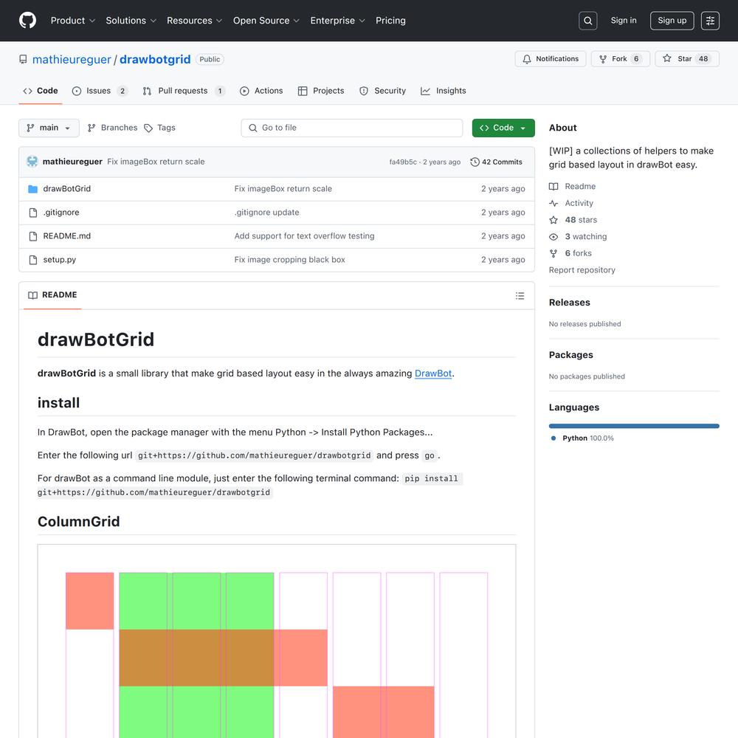This screenshot has width=738, height=738.
Task: Open commit message 'Add support for text overflow testing'
Action: [305, 236]
